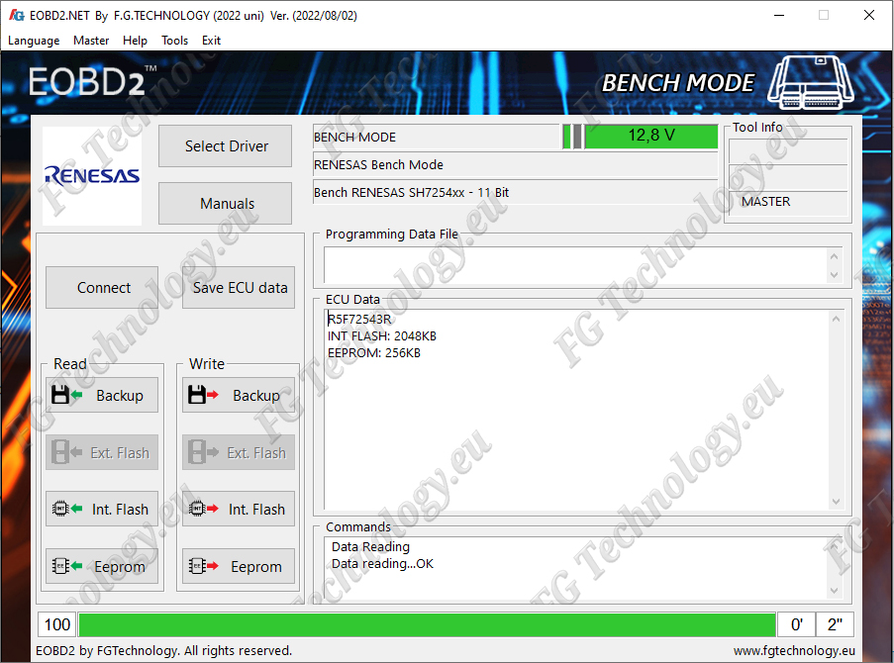Read the Eeprom chip data
The height and width of the screenshot is (663, 894).
102,567
